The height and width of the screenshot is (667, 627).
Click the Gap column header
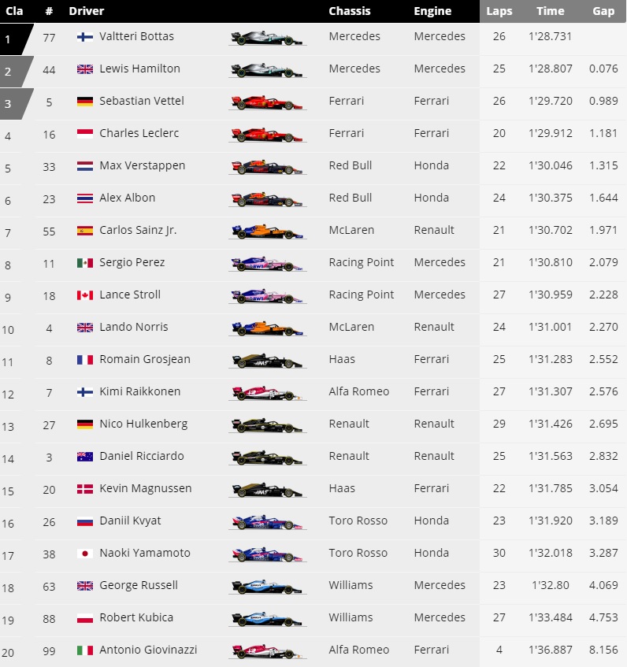(x=603, y=11)
